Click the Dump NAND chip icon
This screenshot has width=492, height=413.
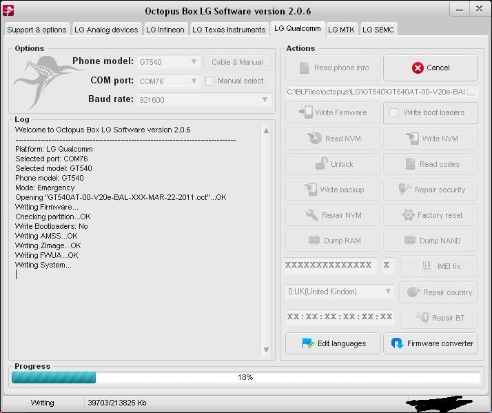(410, 240)
